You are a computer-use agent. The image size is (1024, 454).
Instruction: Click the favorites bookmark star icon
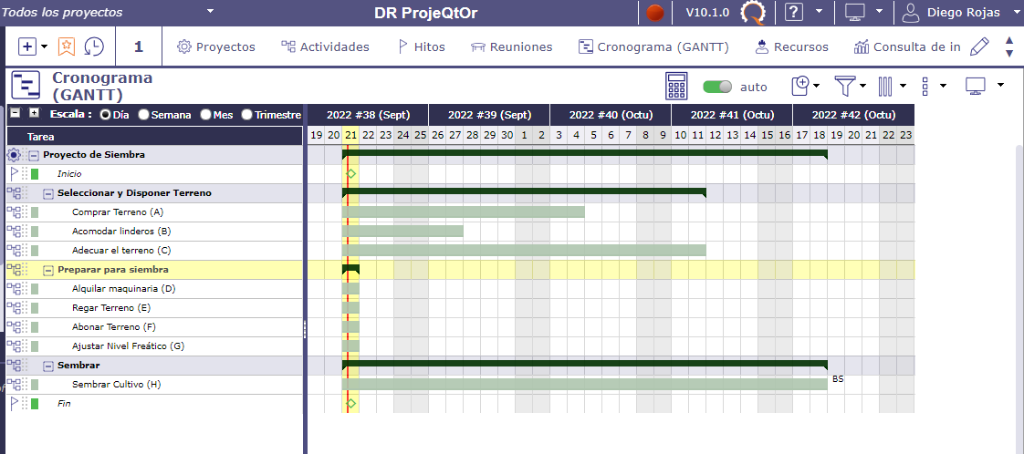click(x=67, y=46)
